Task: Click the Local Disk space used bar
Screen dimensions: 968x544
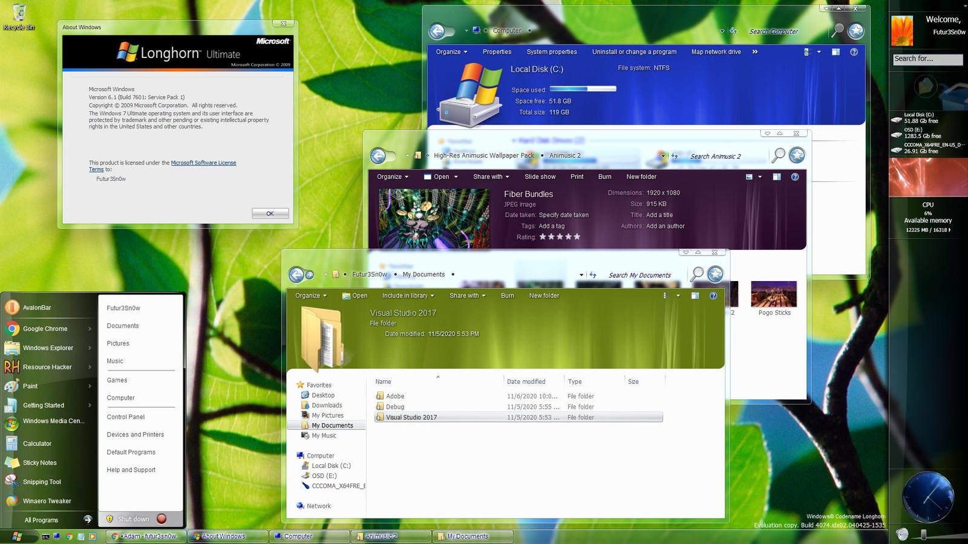Action: pyautogui.click(x=583, y=89)
